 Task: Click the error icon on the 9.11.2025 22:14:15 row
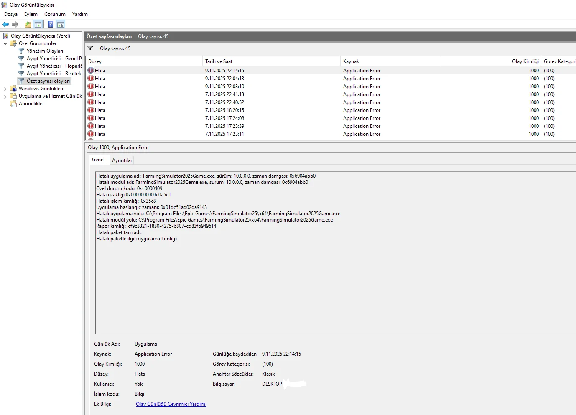coord(91,70)
